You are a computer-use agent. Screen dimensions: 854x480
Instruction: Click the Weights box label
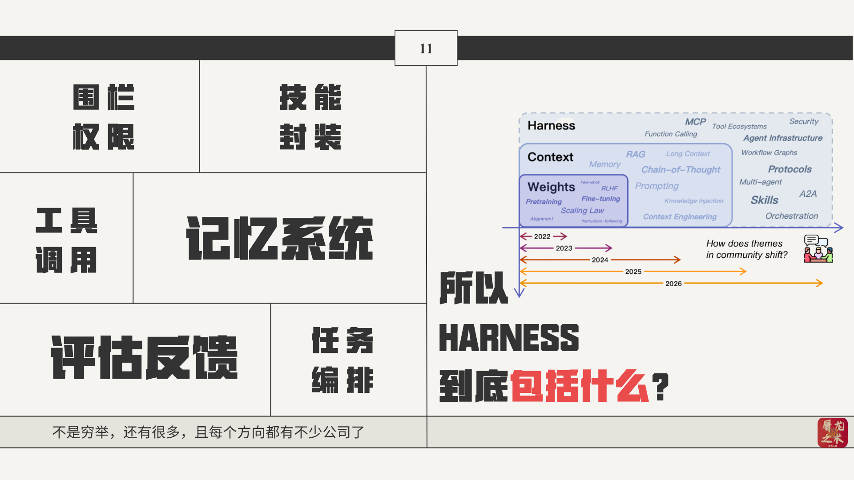[551, 187]
